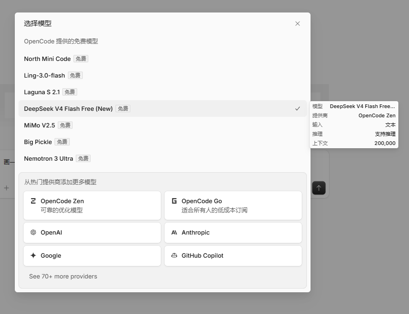Click the checkmark on DeepSeek row
Image resolution: width=409 pixels, height=314 pixels.
tap(297, 109)
